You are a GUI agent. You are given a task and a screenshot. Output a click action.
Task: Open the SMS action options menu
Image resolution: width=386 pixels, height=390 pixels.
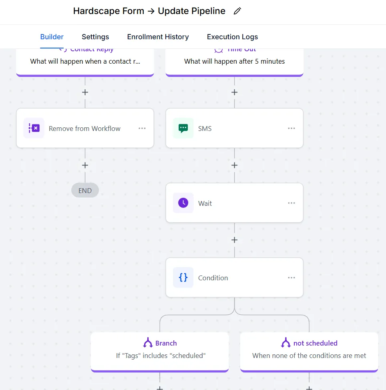(291, 128)
